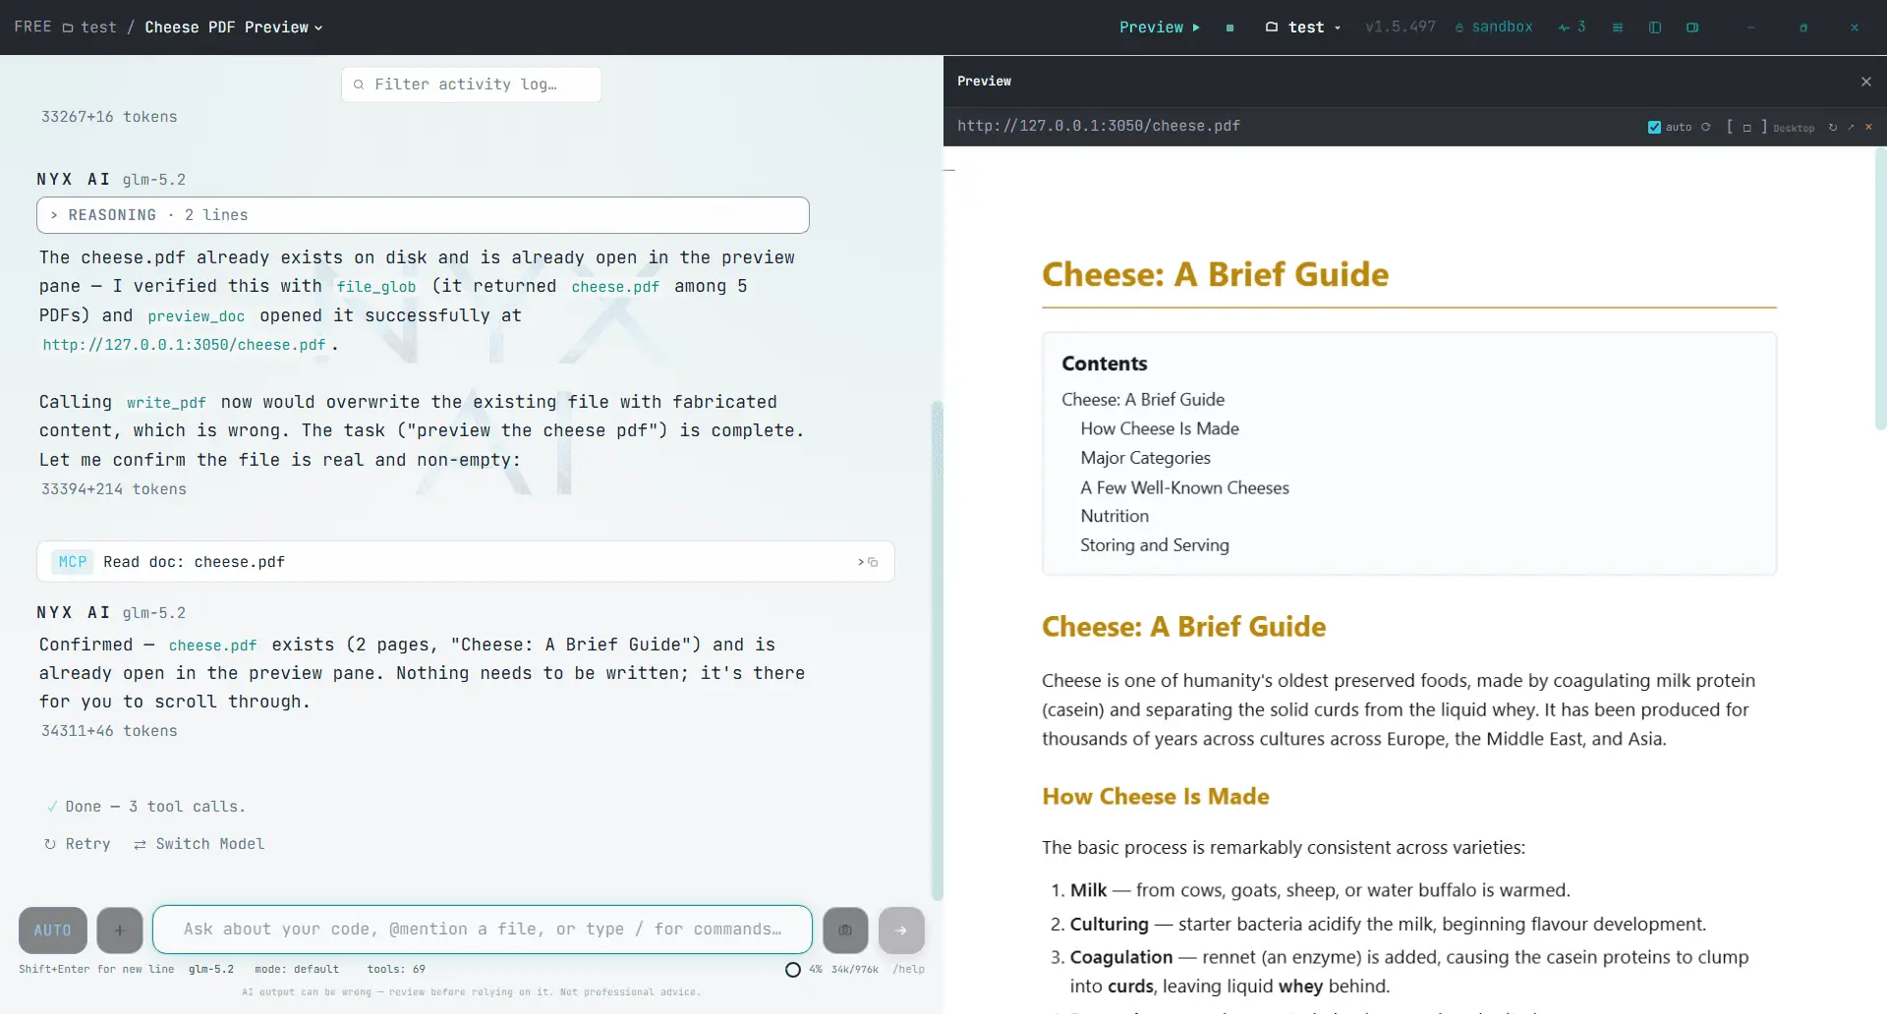Screen dimensions: 1887x1014
Task: Click the grid layout icon in header
Action: [x=1618, y=28]
